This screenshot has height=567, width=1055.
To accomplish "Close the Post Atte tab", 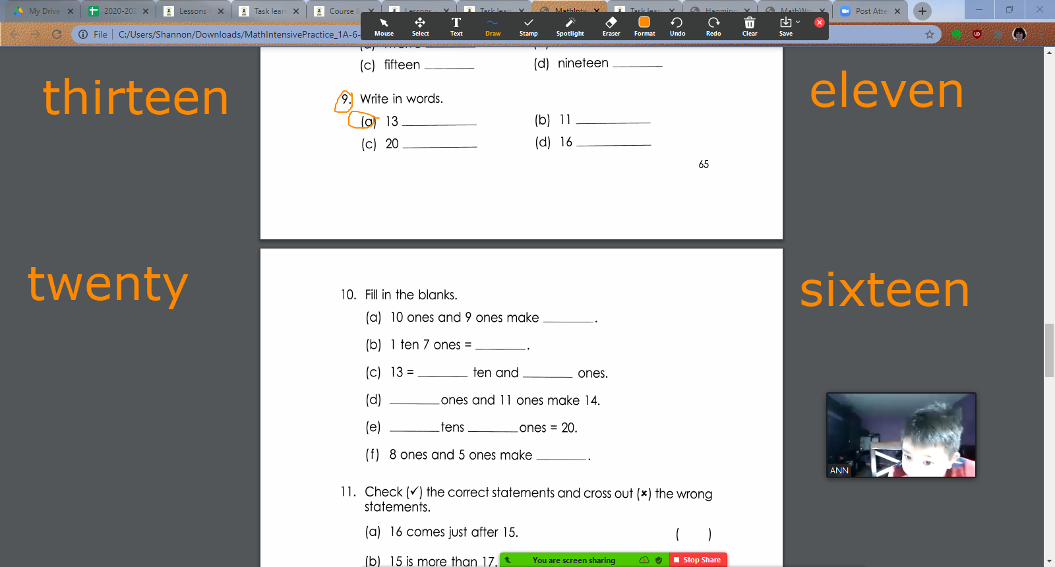I will click(897, 11).
